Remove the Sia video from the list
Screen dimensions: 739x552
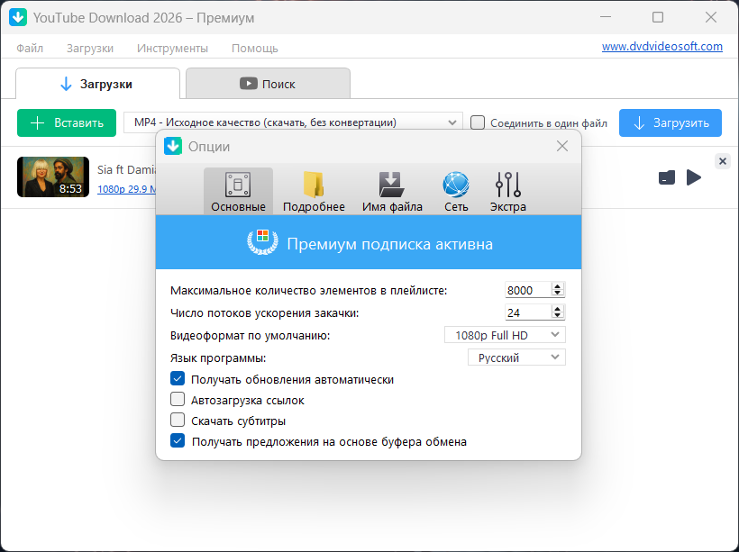722,161
